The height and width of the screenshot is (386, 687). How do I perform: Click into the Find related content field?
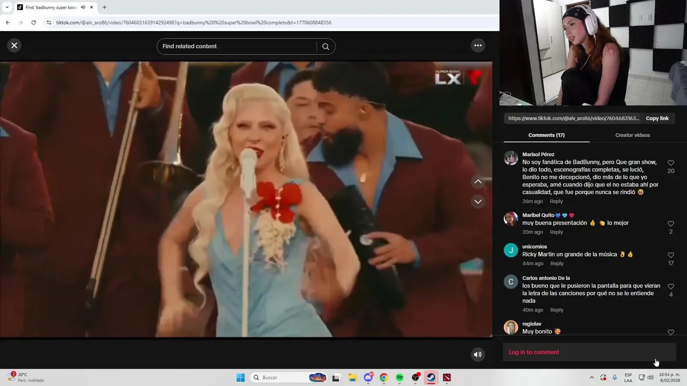[239, 47]
